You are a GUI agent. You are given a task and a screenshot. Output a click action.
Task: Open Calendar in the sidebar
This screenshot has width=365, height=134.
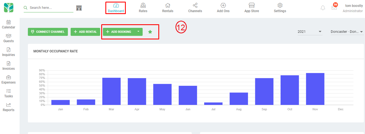click(x=9, y=25)
